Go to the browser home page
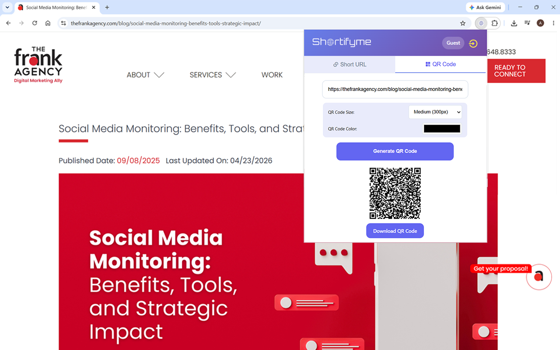 click(48, 23)
